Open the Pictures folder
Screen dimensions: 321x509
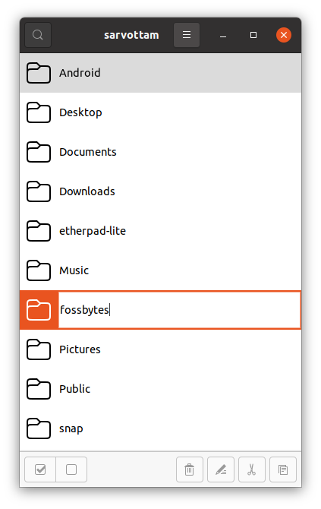161,349
